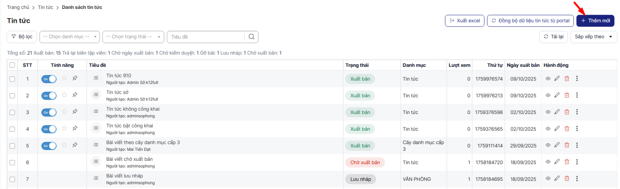
Task: Tick the checkbox for row 6
Action: pos(12,163)
